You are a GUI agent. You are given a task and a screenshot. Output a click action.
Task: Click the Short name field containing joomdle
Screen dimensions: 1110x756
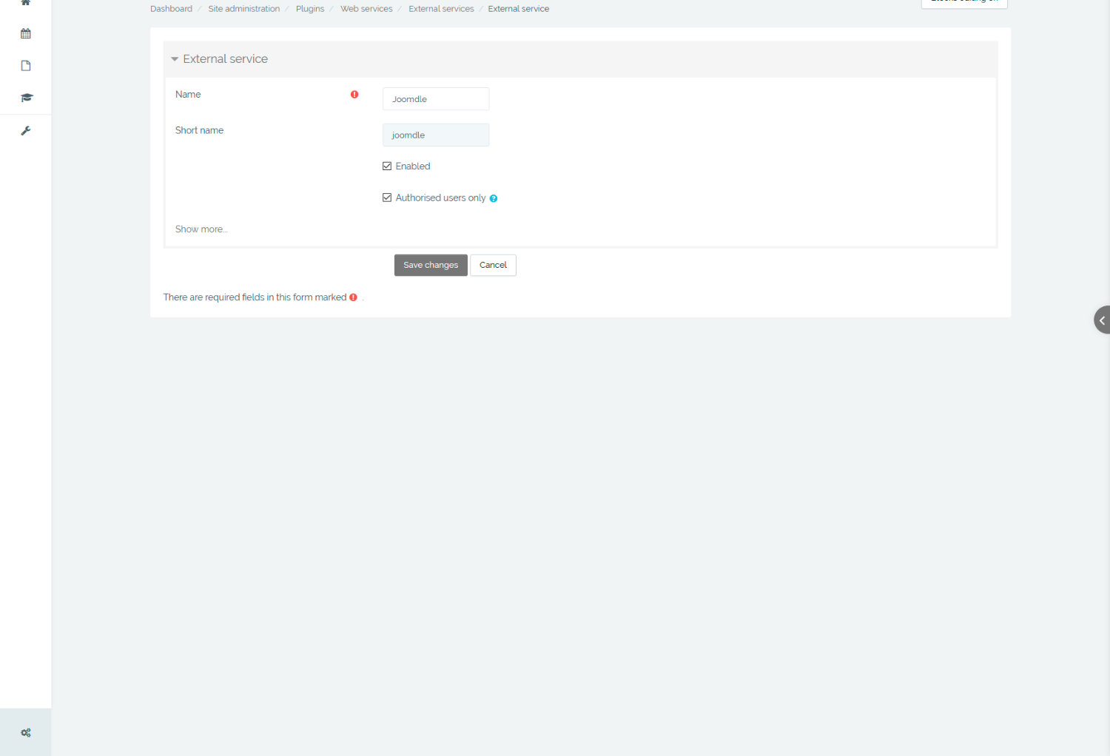tap(436, 135)
